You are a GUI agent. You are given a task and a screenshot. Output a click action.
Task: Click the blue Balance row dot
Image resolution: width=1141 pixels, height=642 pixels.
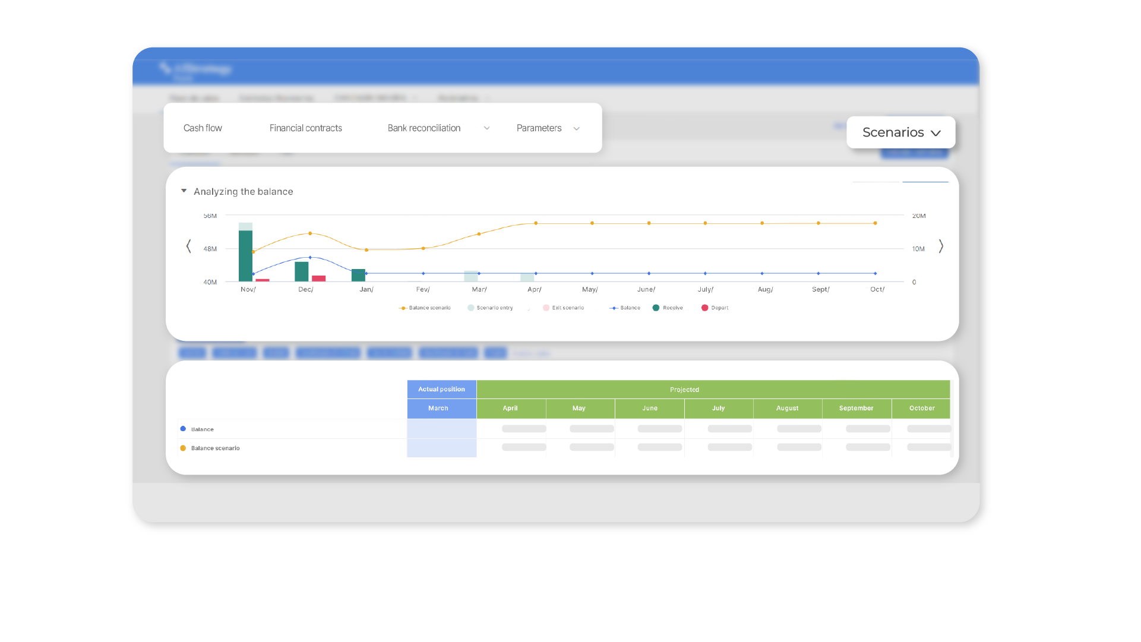[183, 429]
